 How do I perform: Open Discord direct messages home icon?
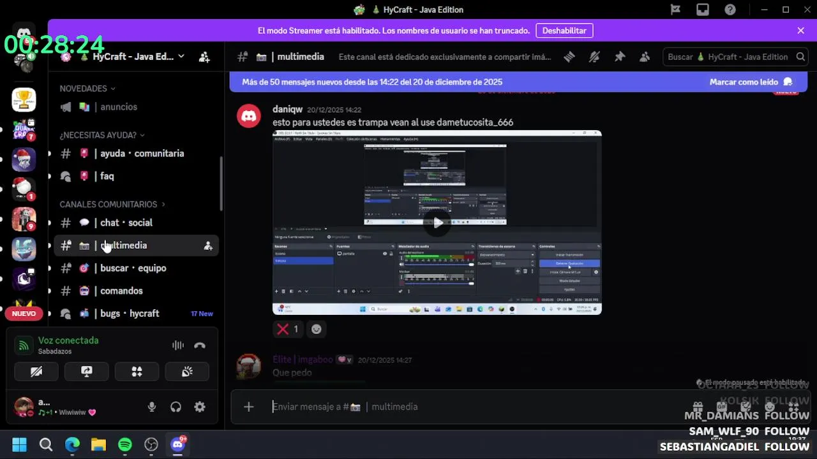tap(24, 33)
